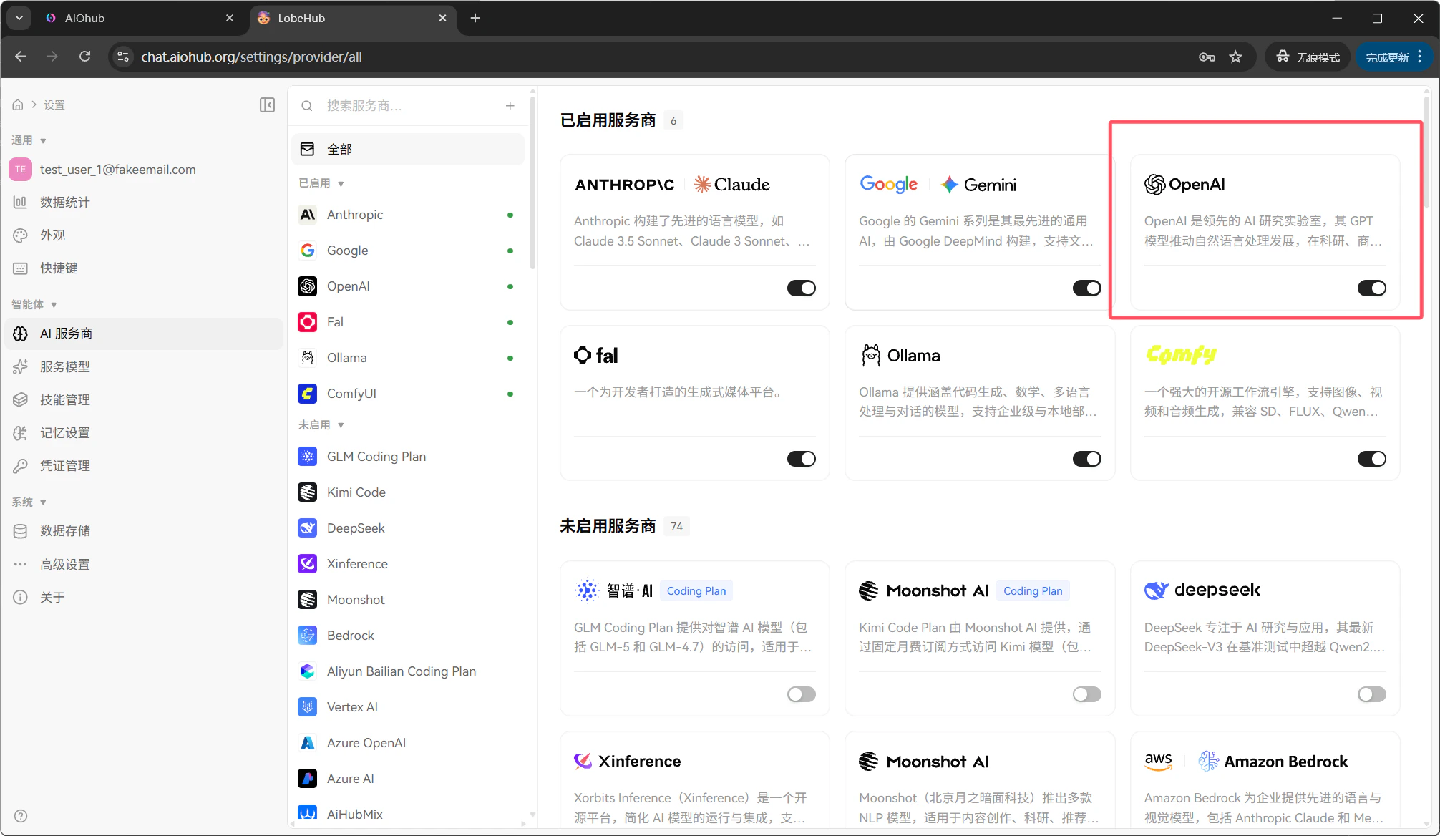This screenshot has width=1440, height=836.
Task: Disable the Anthropic Claude provider toggle
Action: pos(802,288)
